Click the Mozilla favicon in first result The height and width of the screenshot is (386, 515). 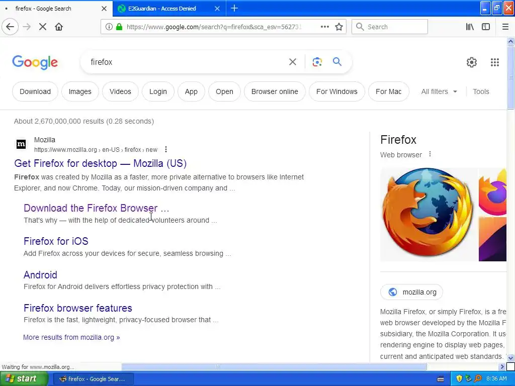tap(21, 144)
